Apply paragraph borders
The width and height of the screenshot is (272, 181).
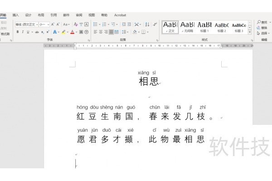click(x=143, y=32)
